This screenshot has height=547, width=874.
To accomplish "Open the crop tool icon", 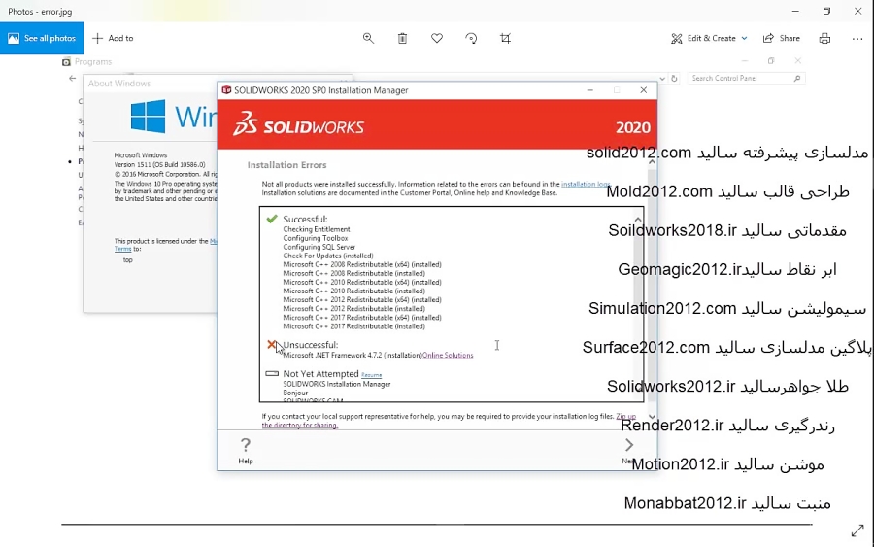I will point(505,38).
